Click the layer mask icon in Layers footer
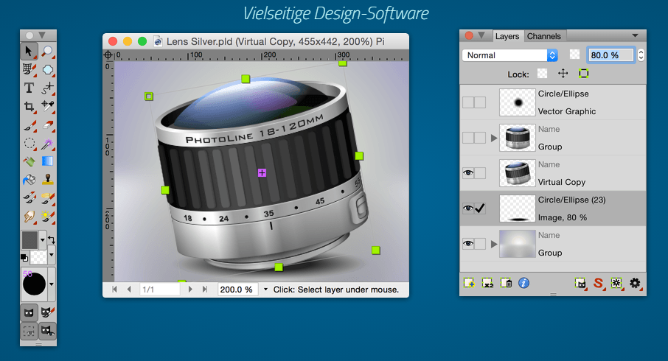 click(580, 283)
